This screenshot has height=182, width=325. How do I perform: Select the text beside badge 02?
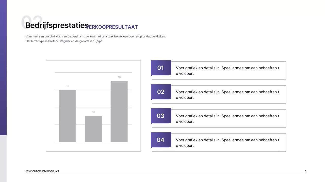tap(227, 95)
